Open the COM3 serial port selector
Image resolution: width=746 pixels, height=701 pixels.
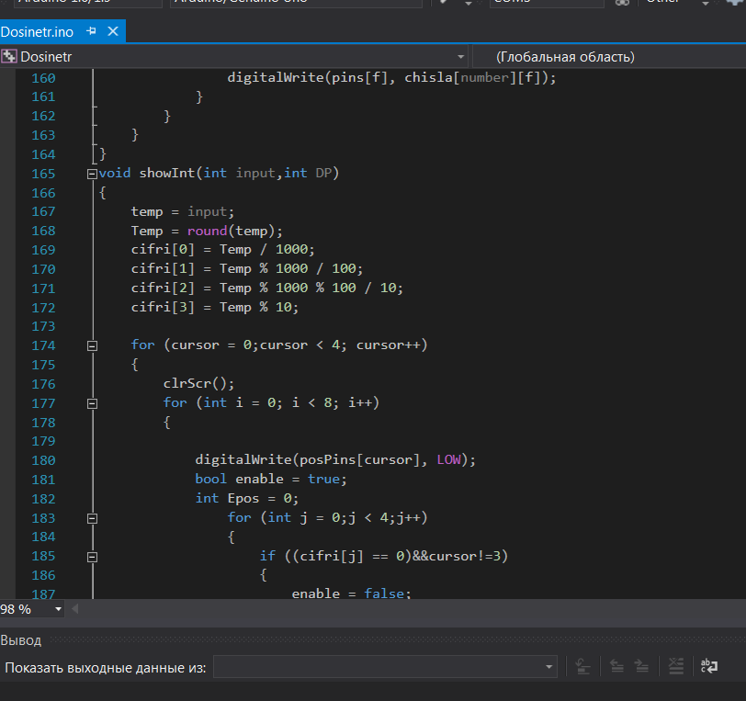click(547, 3)
